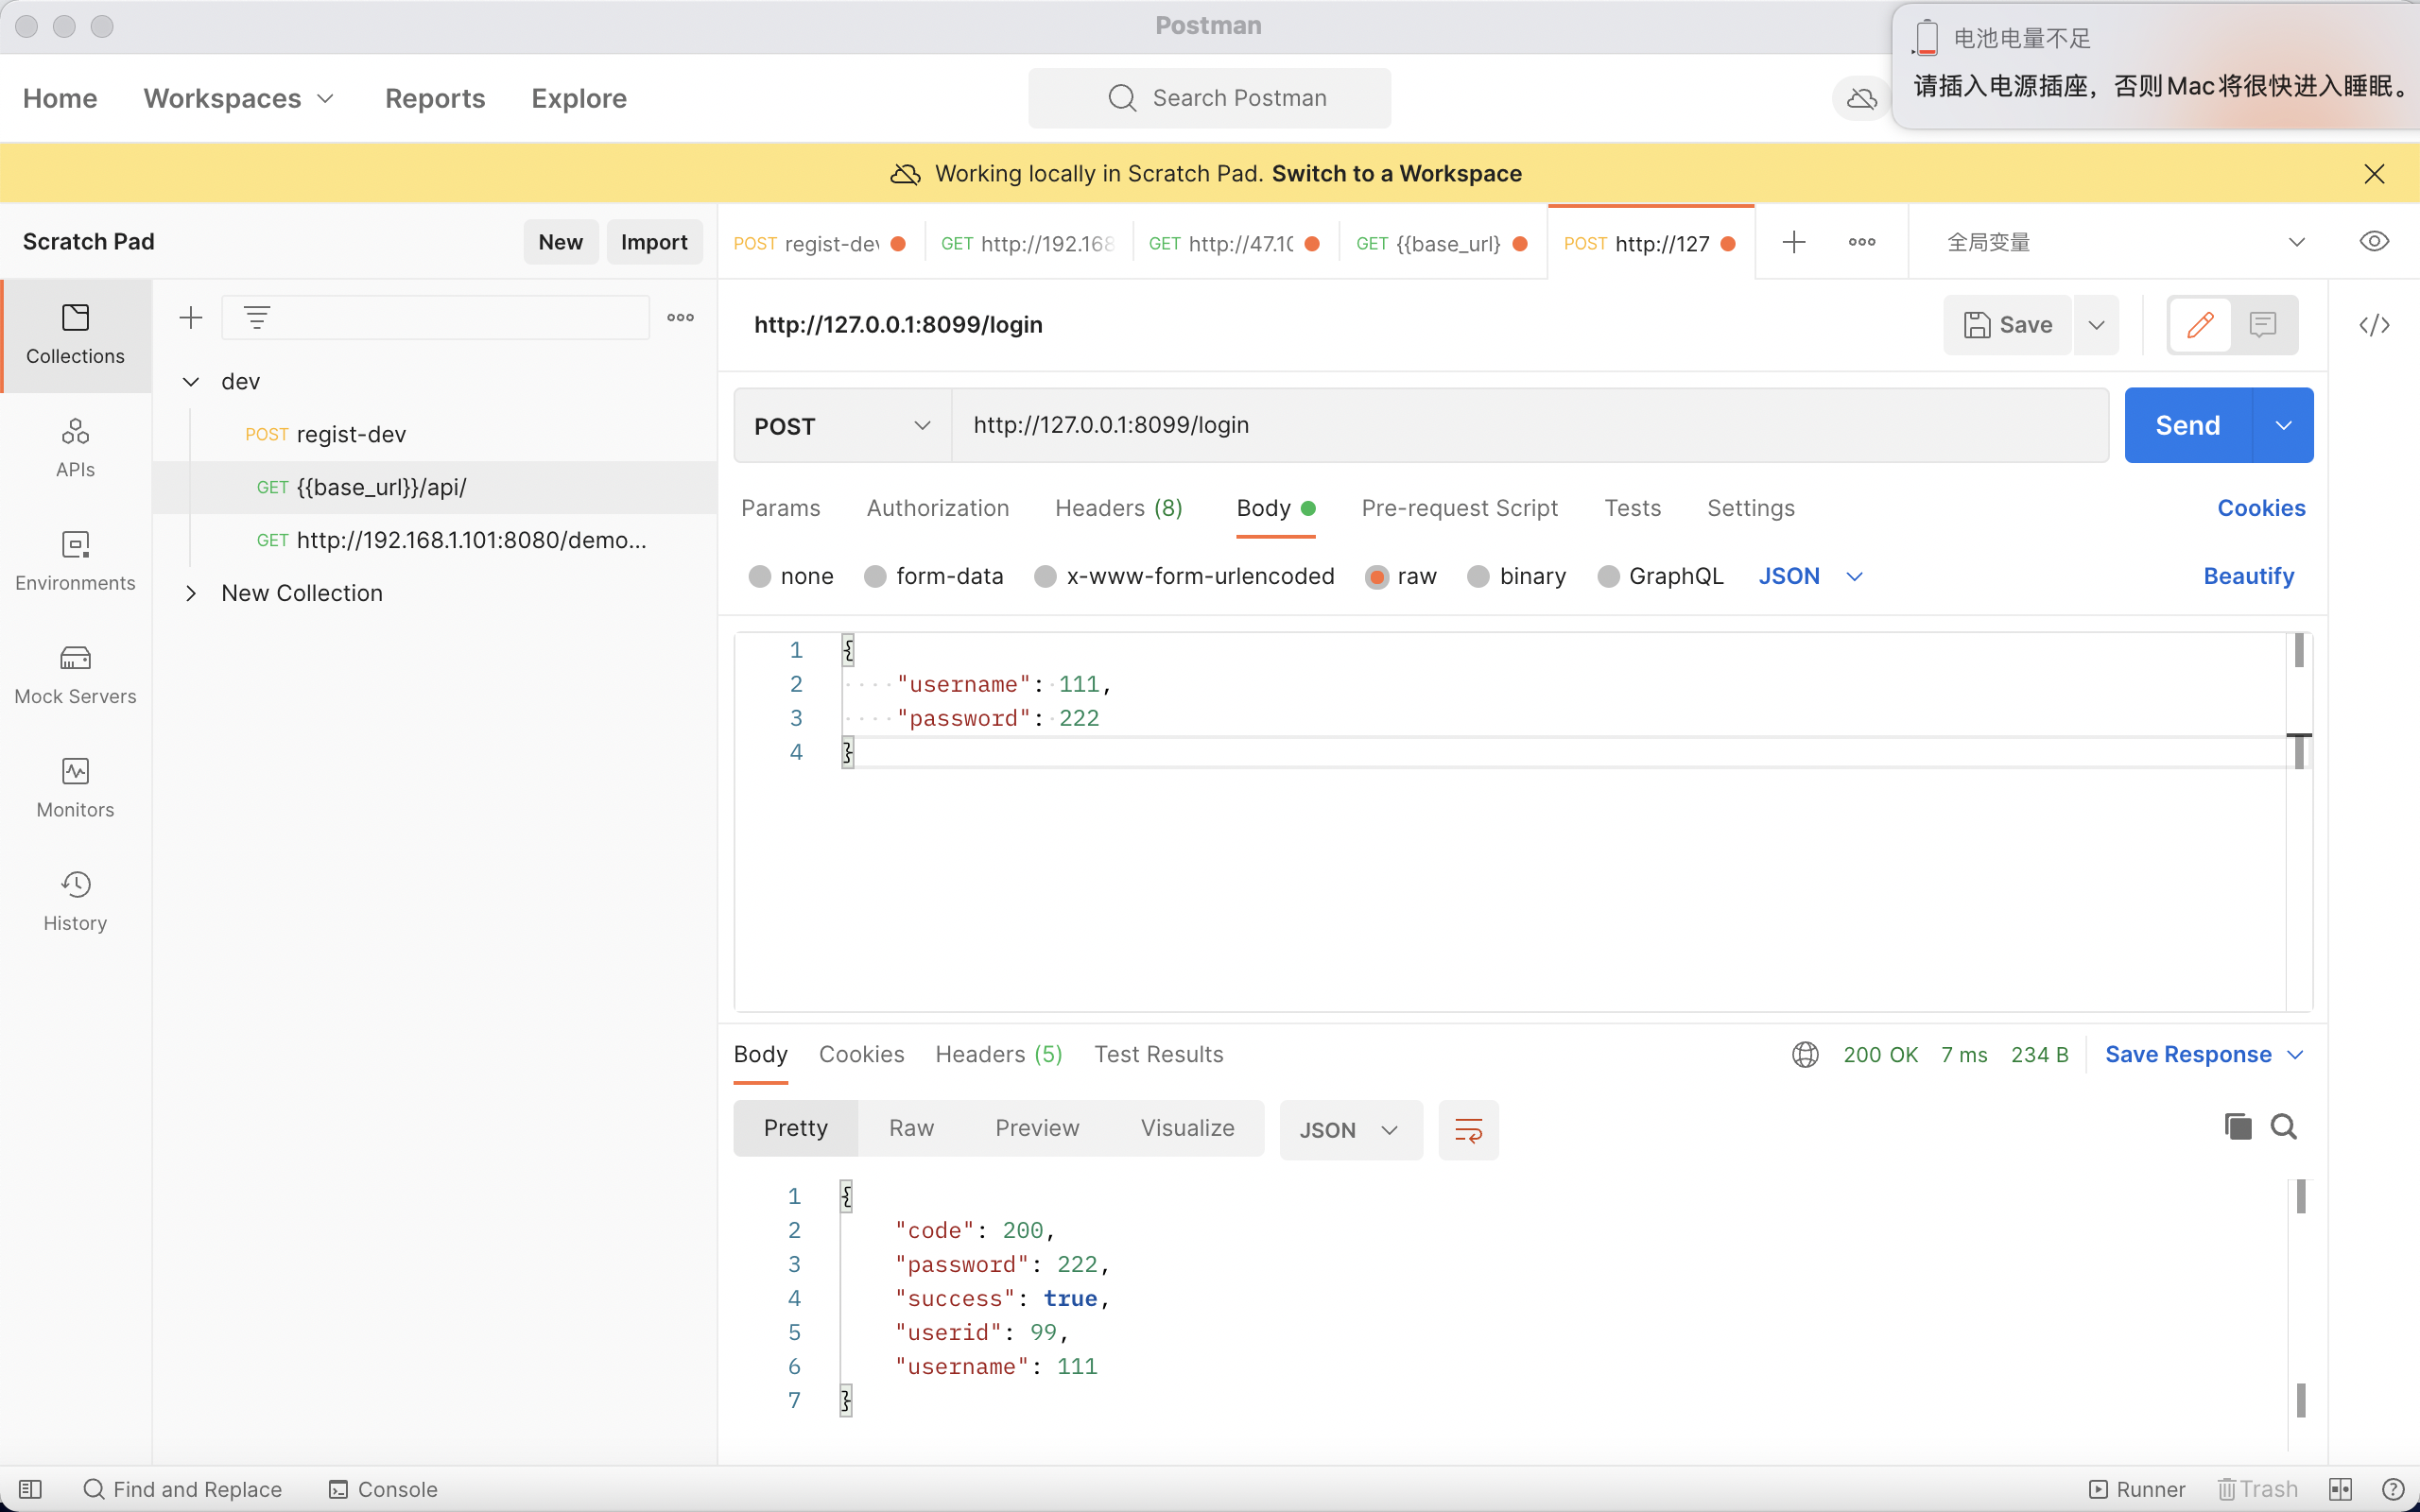Switch to request Headers (8) tab
Screen dimensions: 2420x1512
point(1119,508)
